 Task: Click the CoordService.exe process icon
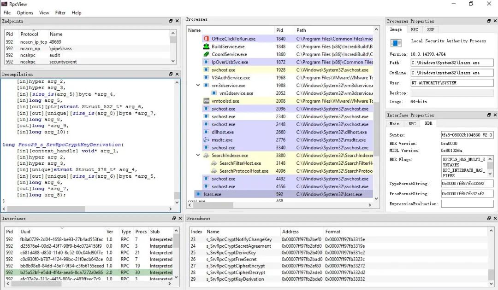[206, 54]
